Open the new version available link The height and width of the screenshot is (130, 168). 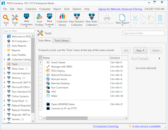coord(146,126)
